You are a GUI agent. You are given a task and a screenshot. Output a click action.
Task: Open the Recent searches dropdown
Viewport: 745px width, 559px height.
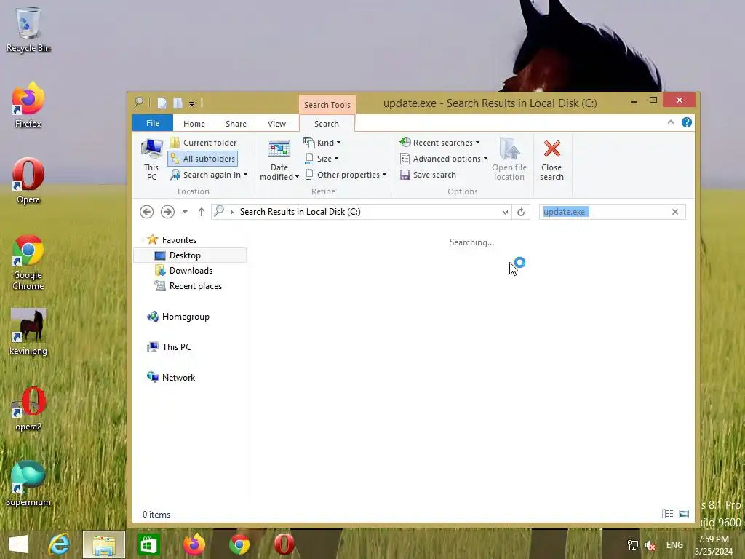(x=440, y=143)
